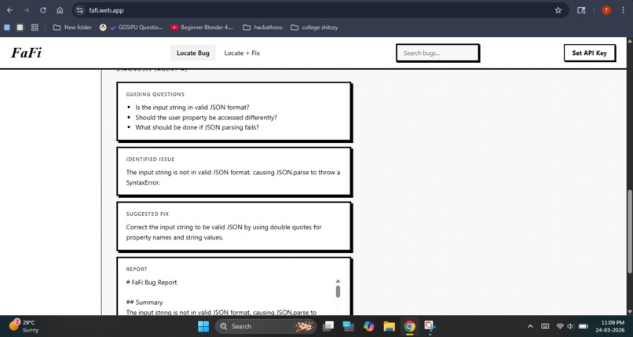Open the hackathons bookmark folder

(263, 27)
